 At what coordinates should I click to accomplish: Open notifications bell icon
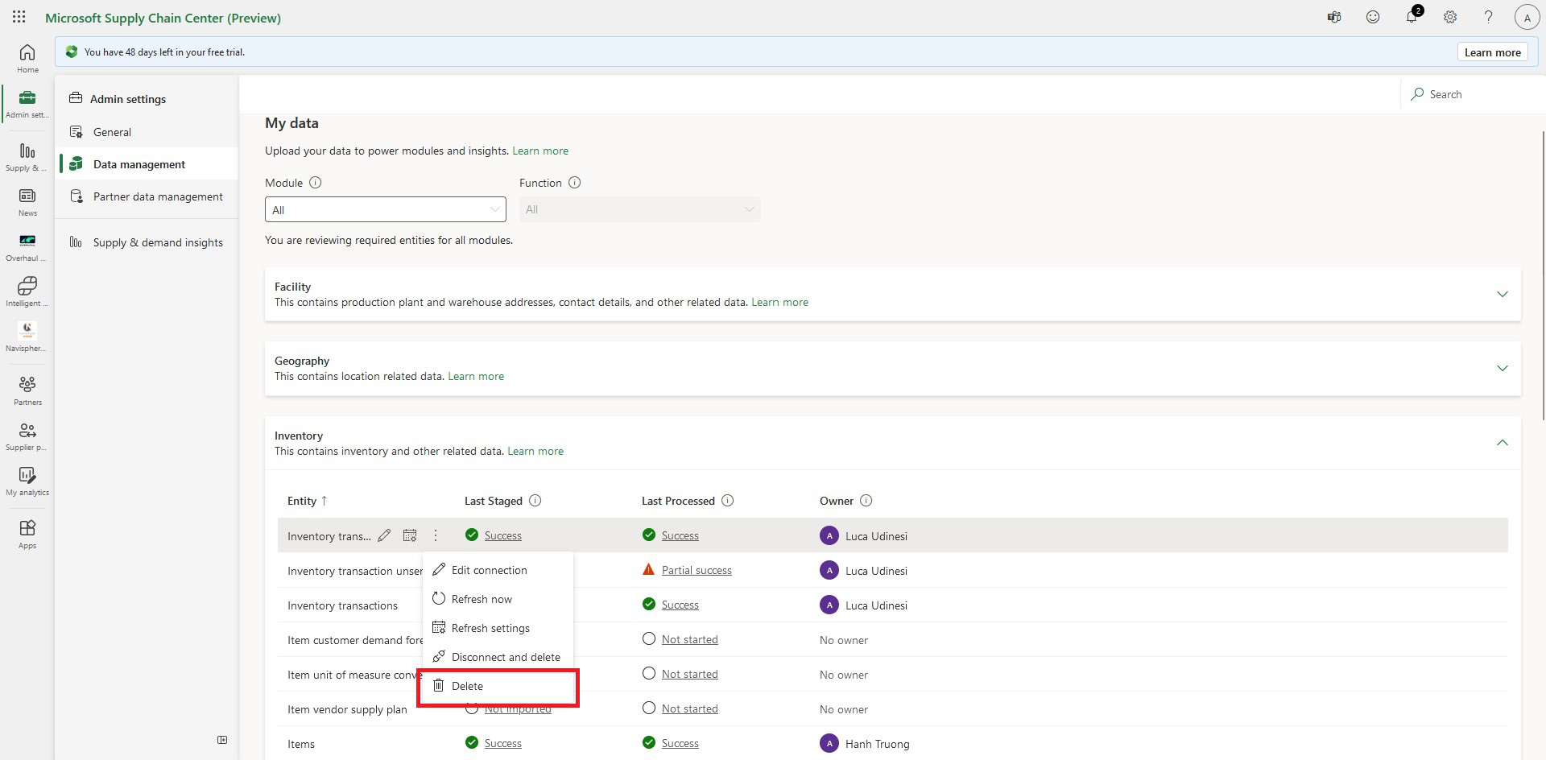point(1412,17)
